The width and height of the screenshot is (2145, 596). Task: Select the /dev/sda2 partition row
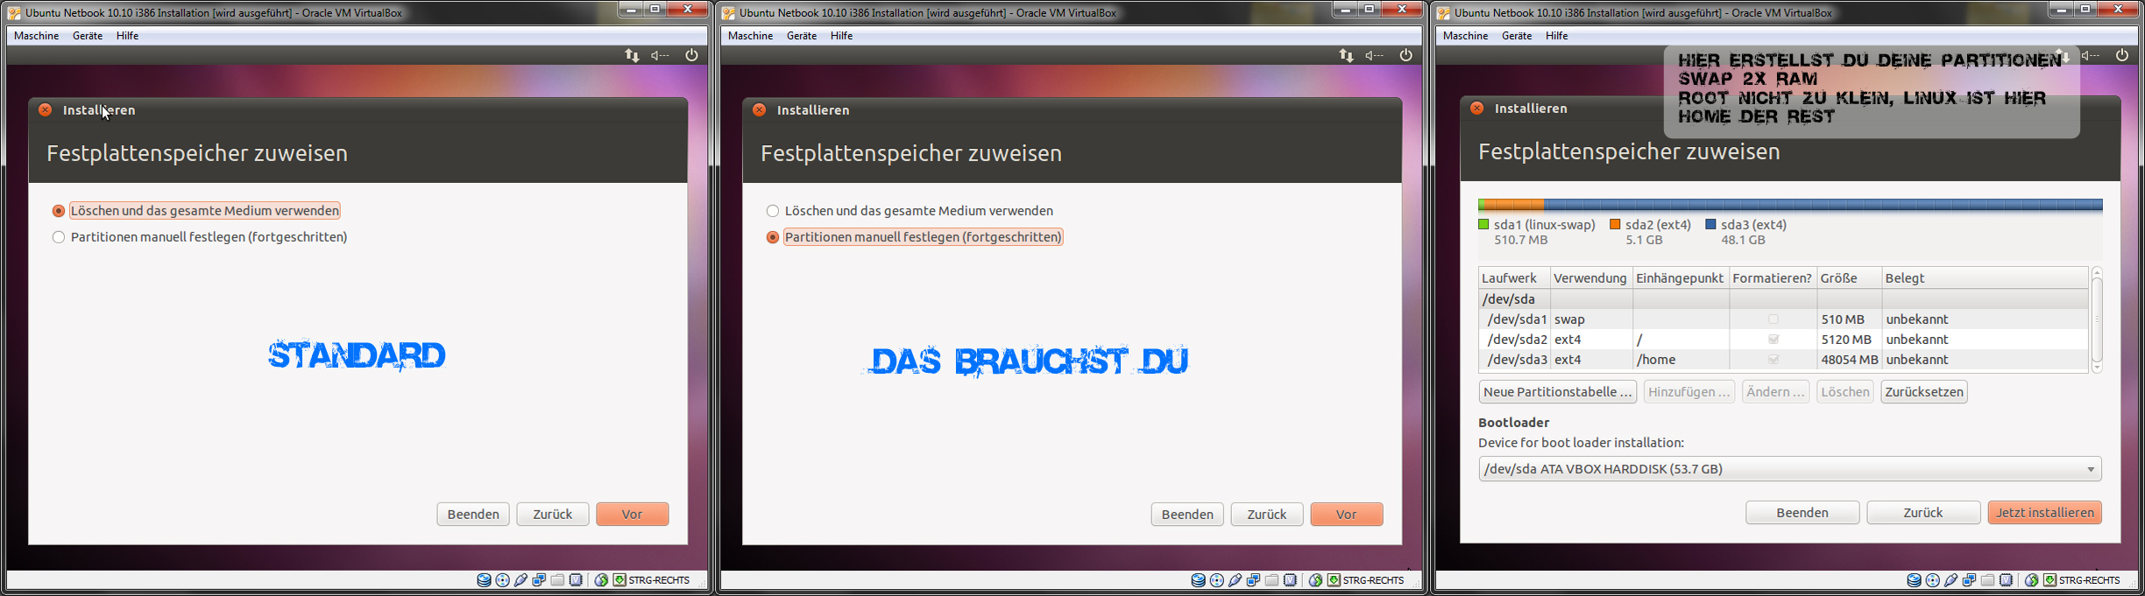(1783, 340)
